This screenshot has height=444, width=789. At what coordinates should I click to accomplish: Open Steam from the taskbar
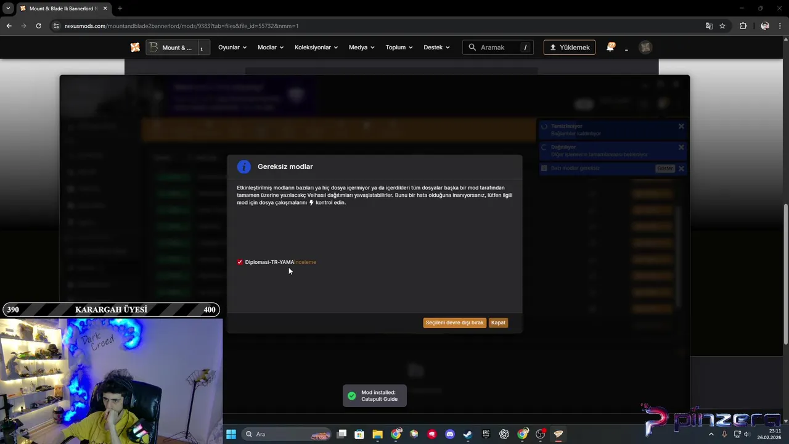[x=468, y=434]
